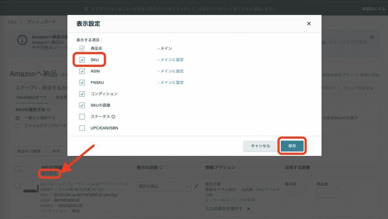The image size is (388, 219).
Task: Set ASIN as main via メインに設定
Action: (172, 71)
